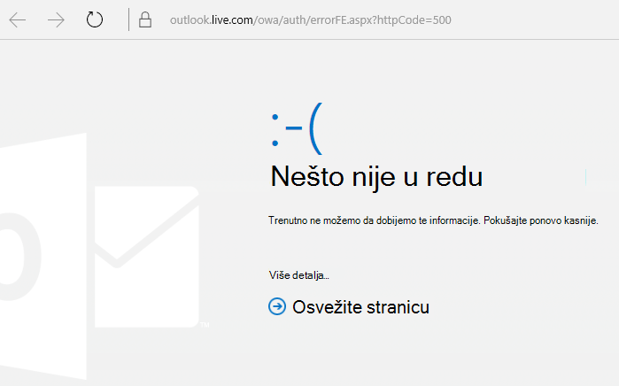Click the "Osvežite stranicu" link
Viewport: 619px width, 386px height.
pos(360,307)
